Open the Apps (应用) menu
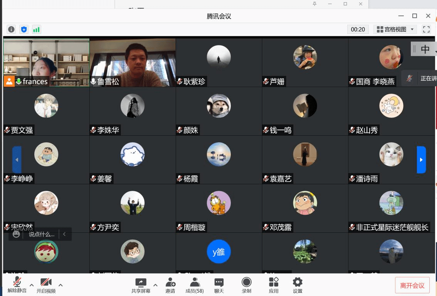Image resolution: width=437 pixels, height=296 pixels. (x=274, y=285)
